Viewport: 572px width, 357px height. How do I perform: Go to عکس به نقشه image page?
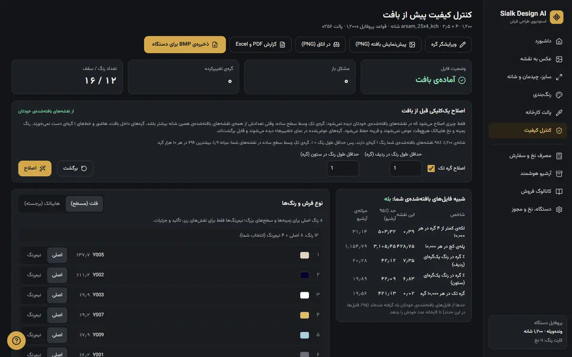[x=528, y=59]
